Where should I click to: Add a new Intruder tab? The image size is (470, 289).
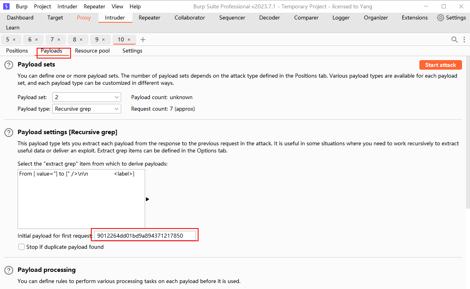point(143,39)
